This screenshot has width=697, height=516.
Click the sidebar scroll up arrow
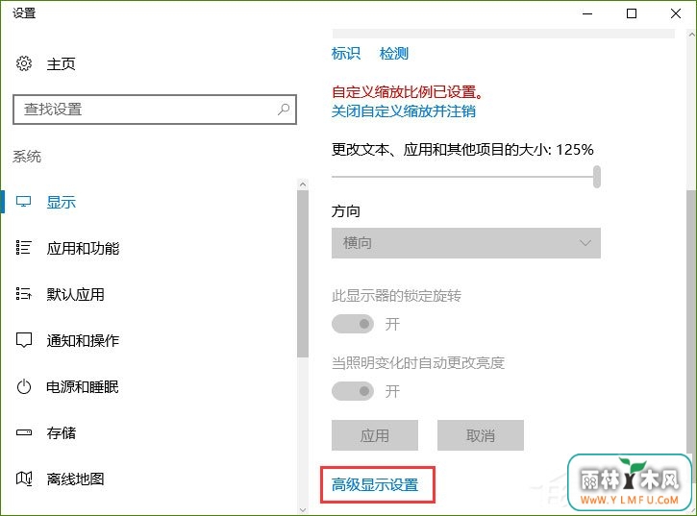[303, 184]
